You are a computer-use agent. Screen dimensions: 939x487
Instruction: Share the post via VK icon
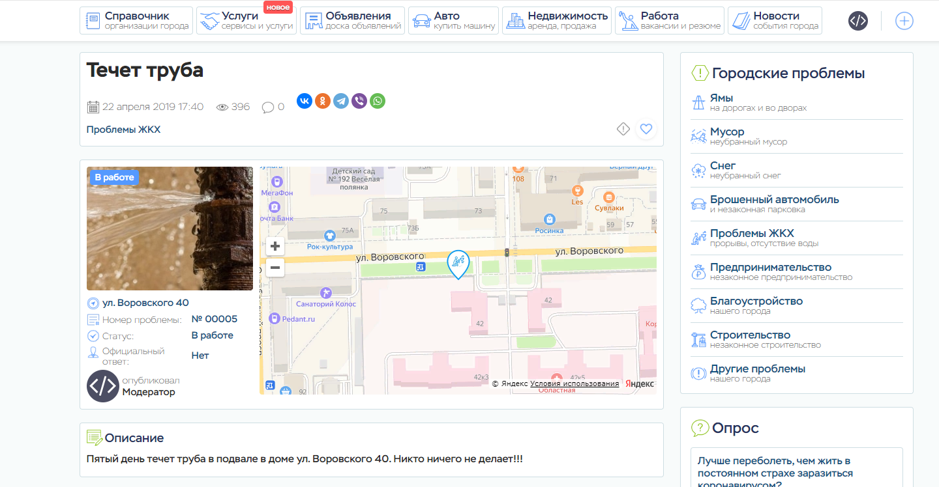tap(305, 101)
